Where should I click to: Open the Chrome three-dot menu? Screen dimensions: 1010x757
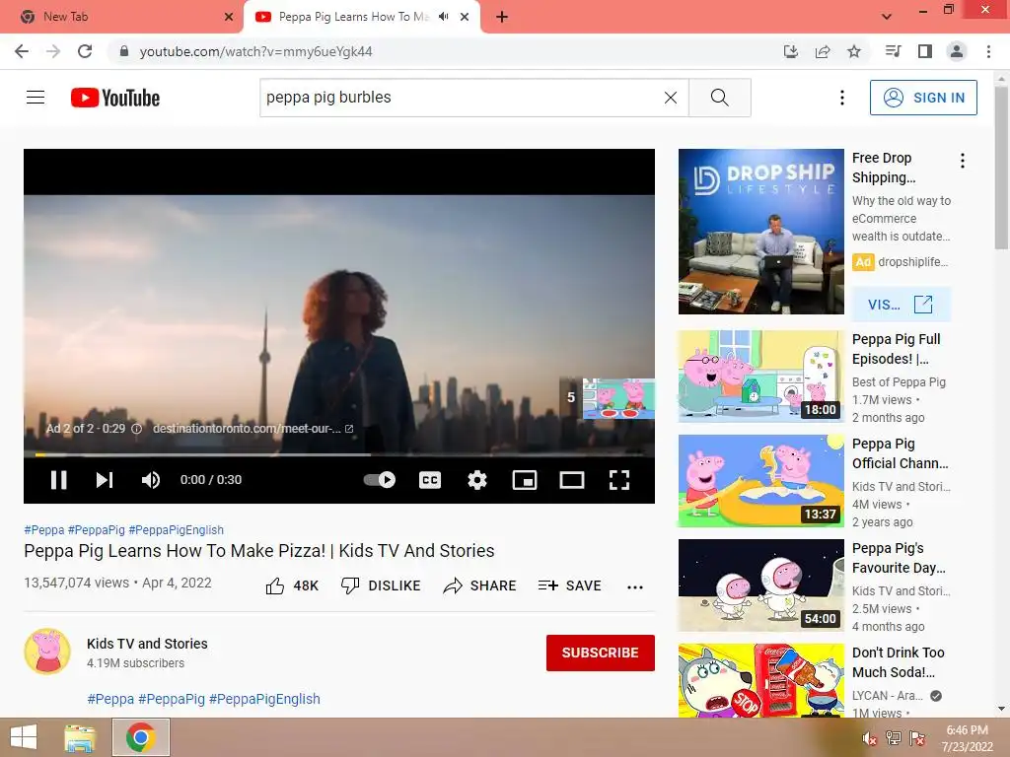pyautogui.click(x=988, y=51)
